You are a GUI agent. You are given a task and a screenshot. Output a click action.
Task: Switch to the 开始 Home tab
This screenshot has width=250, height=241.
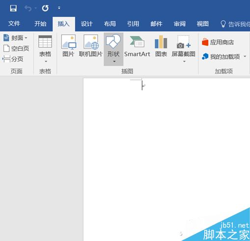click(40, 24)
